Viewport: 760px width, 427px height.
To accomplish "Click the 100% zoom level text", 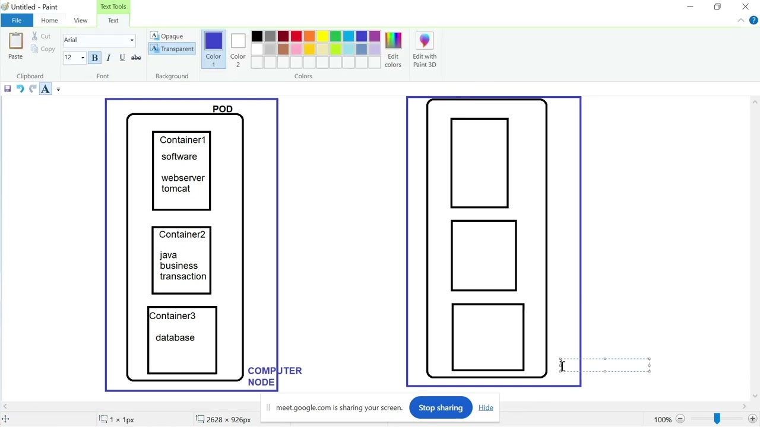I will [x=663, y=419].
